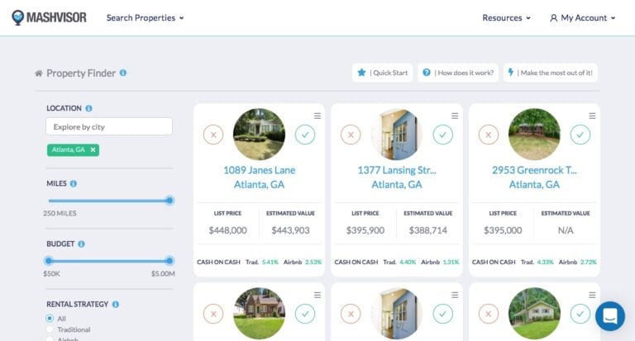The image size is (635, 341).
Task: Open the How does it work link
Action: (x=458, y=73)
